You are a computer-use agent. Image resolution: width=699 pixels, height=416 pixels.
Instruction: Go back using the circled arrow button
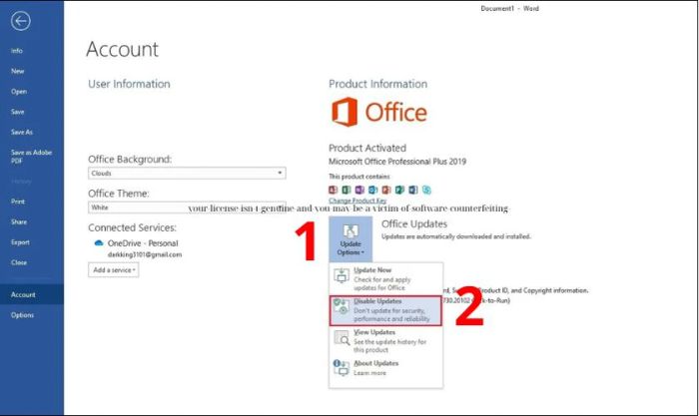(x=21, y=21)
